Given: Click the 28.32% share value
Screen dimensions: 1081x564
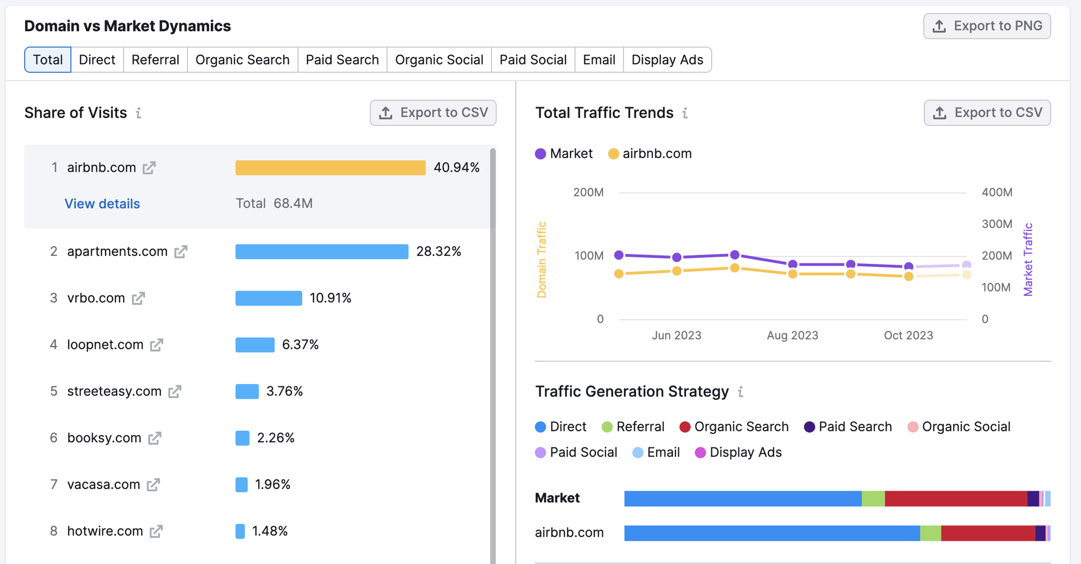Looking at the screenshot, I should tap(439, 251).
